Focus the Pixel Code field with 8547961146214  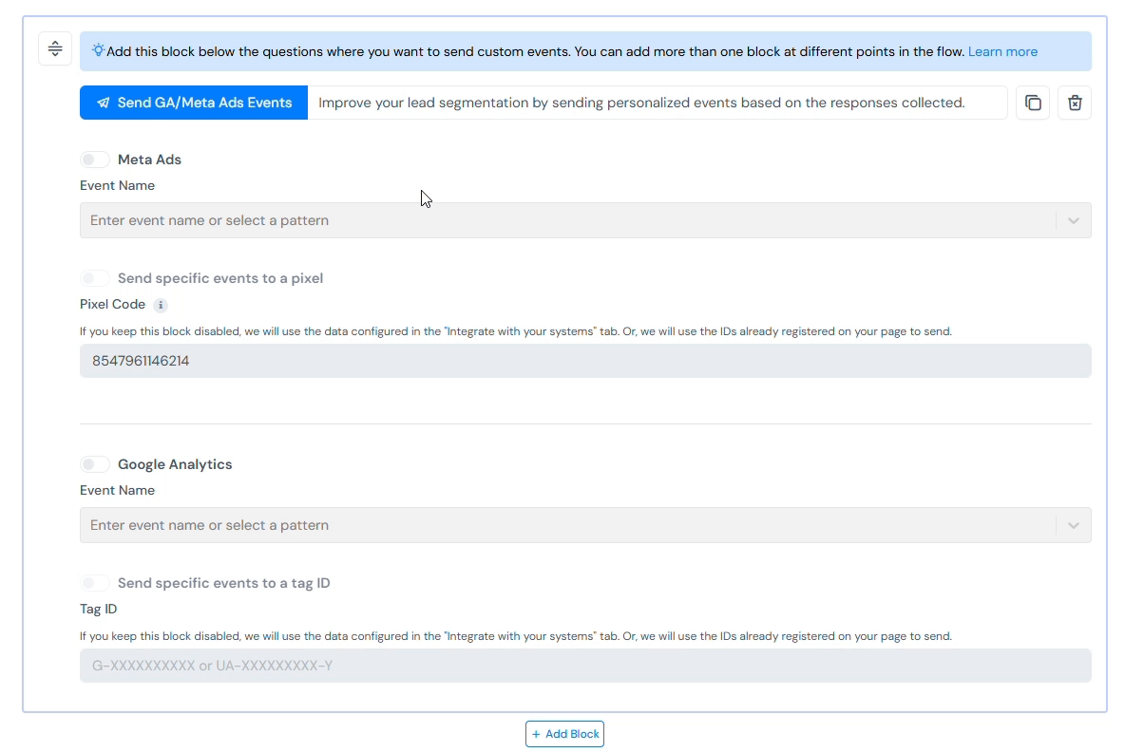[585, 361]
